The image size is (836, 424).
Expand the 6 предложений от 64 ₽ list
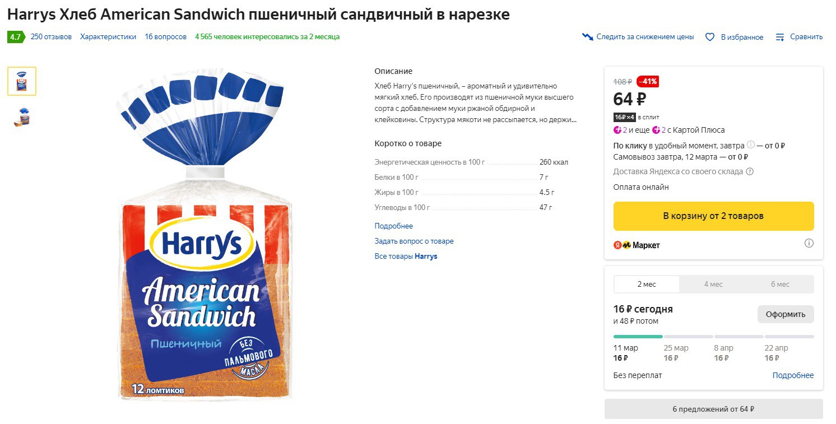(x=713, y=409)
